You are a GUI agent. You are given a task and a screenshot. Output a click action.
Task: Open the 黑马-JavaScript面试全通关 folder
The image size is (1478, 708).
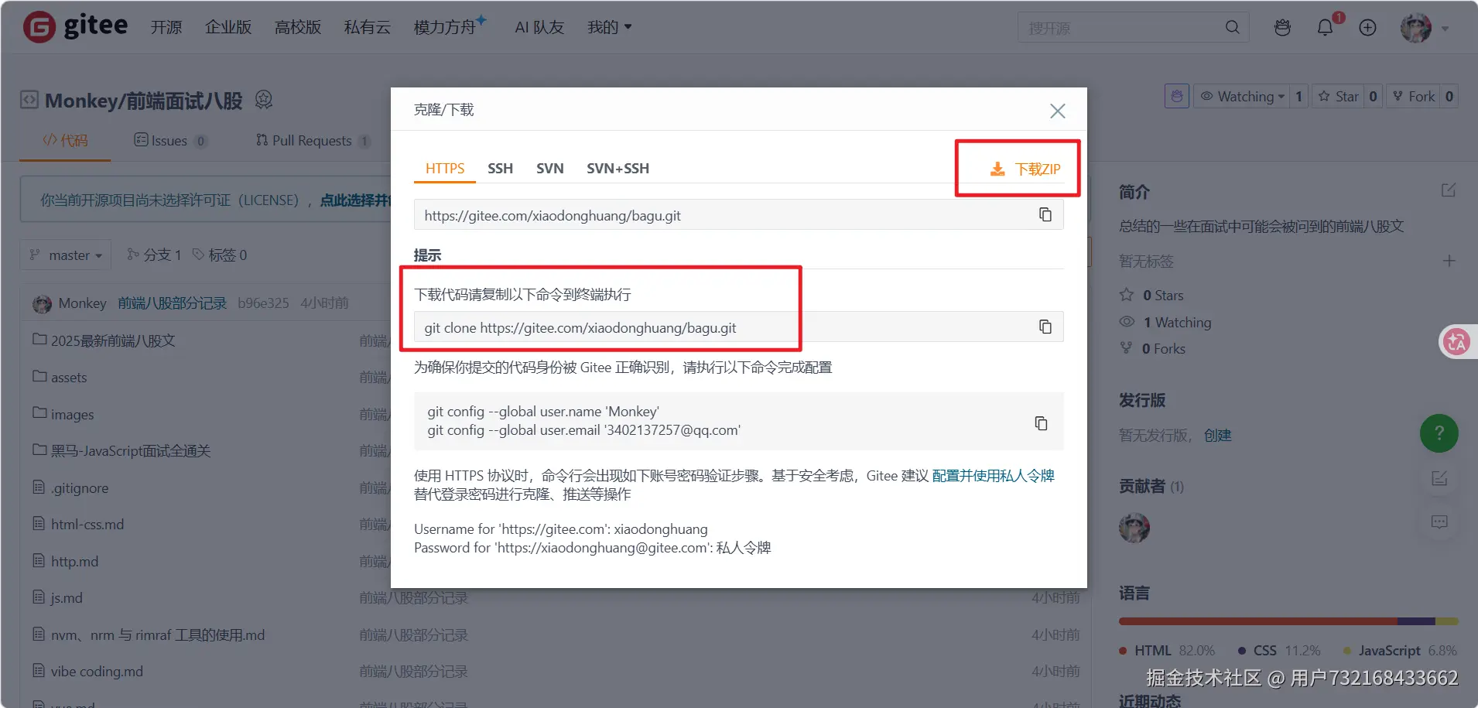pos(131,450)
